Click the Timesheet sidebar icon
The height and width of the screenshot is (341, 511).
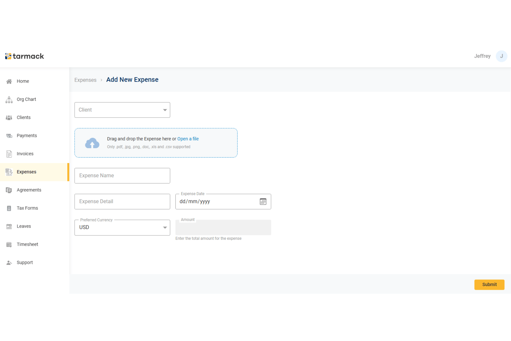pos(9,245)
